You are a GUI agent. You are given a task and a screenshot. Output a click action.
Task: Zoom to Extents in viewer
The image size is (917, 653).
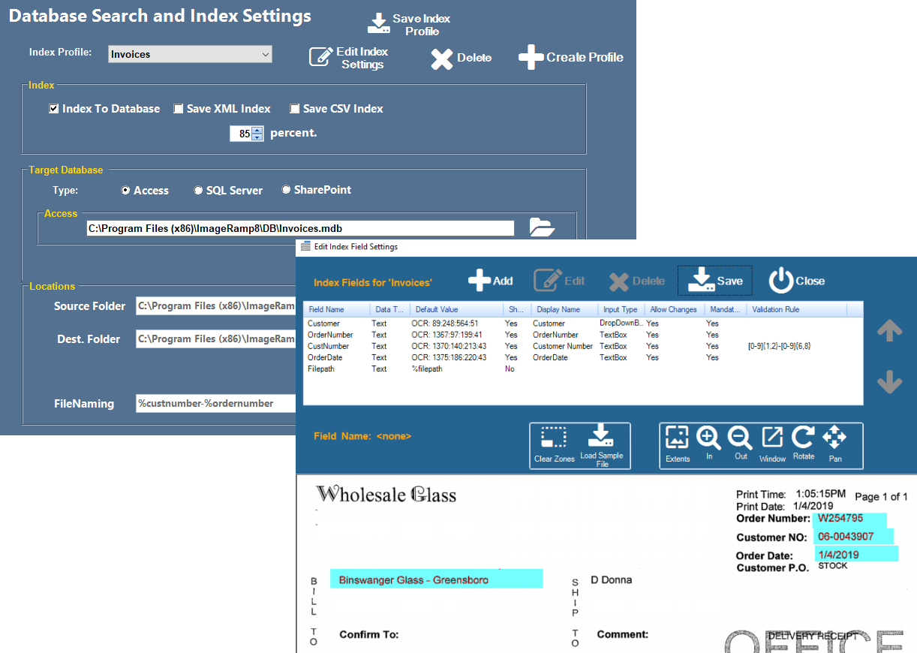[678, 445]
